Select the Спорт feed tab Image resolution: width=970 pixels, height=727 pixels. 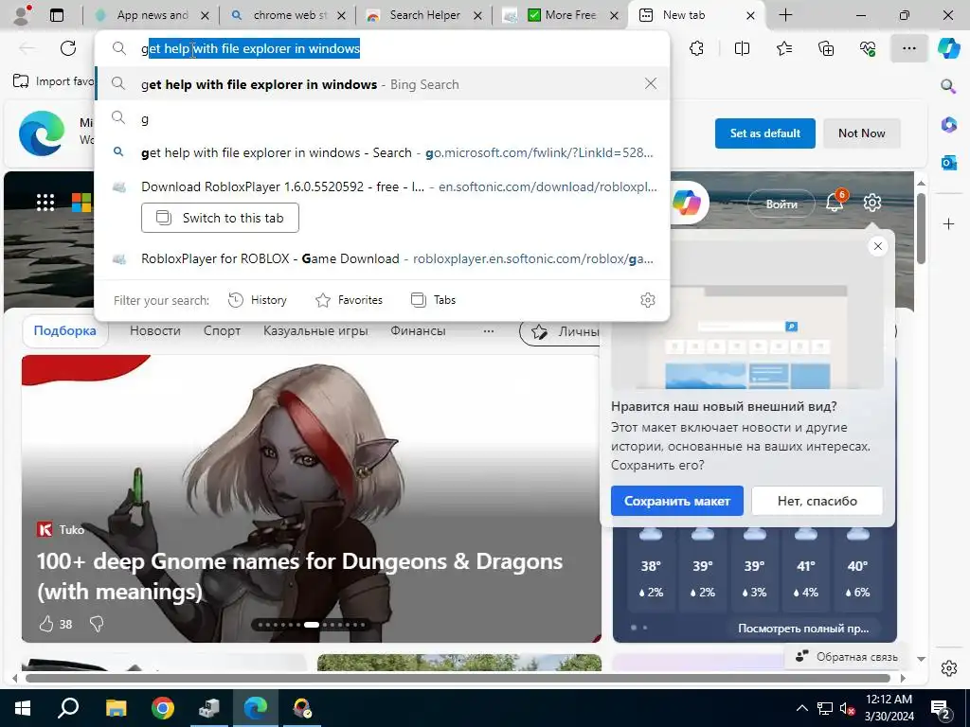click(x=222, y=330)
